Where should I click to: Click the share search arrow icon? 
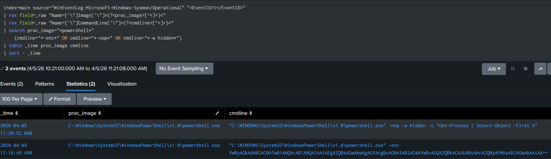pyautogui.click(x=540, y=69)
